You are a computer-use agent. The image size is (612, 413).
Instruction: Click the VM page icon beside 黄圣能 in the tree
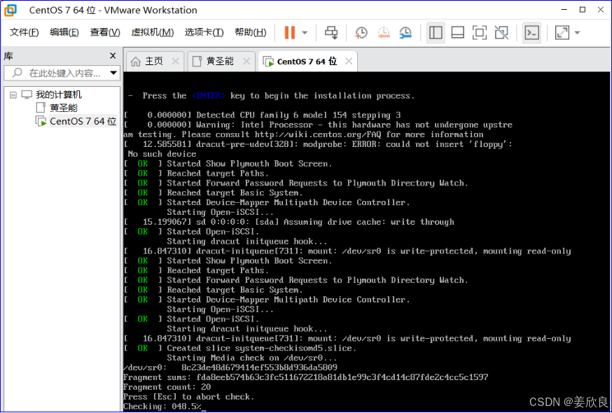click(41, 108)
